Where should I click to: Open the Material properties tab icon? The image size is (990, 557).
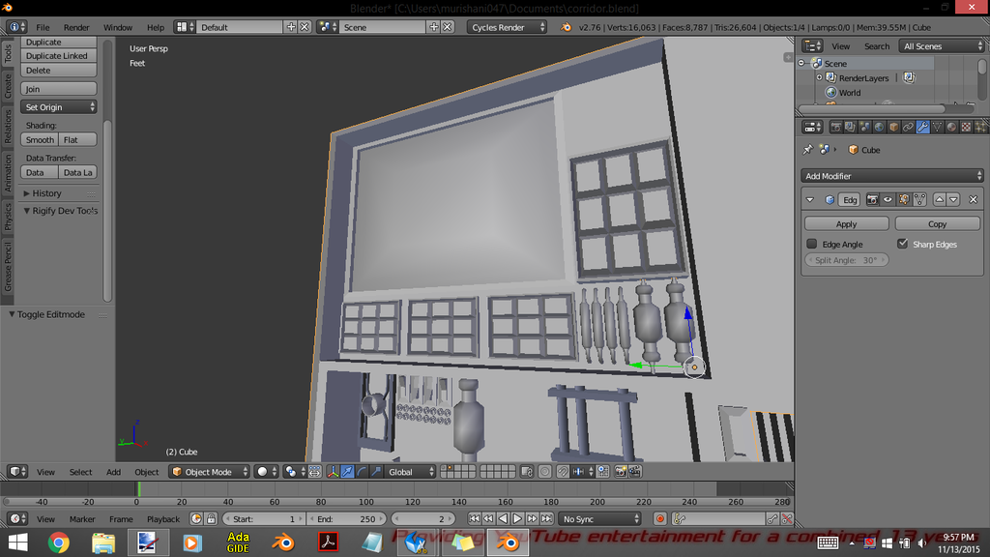pyautogui.click(x=951, y=127)
